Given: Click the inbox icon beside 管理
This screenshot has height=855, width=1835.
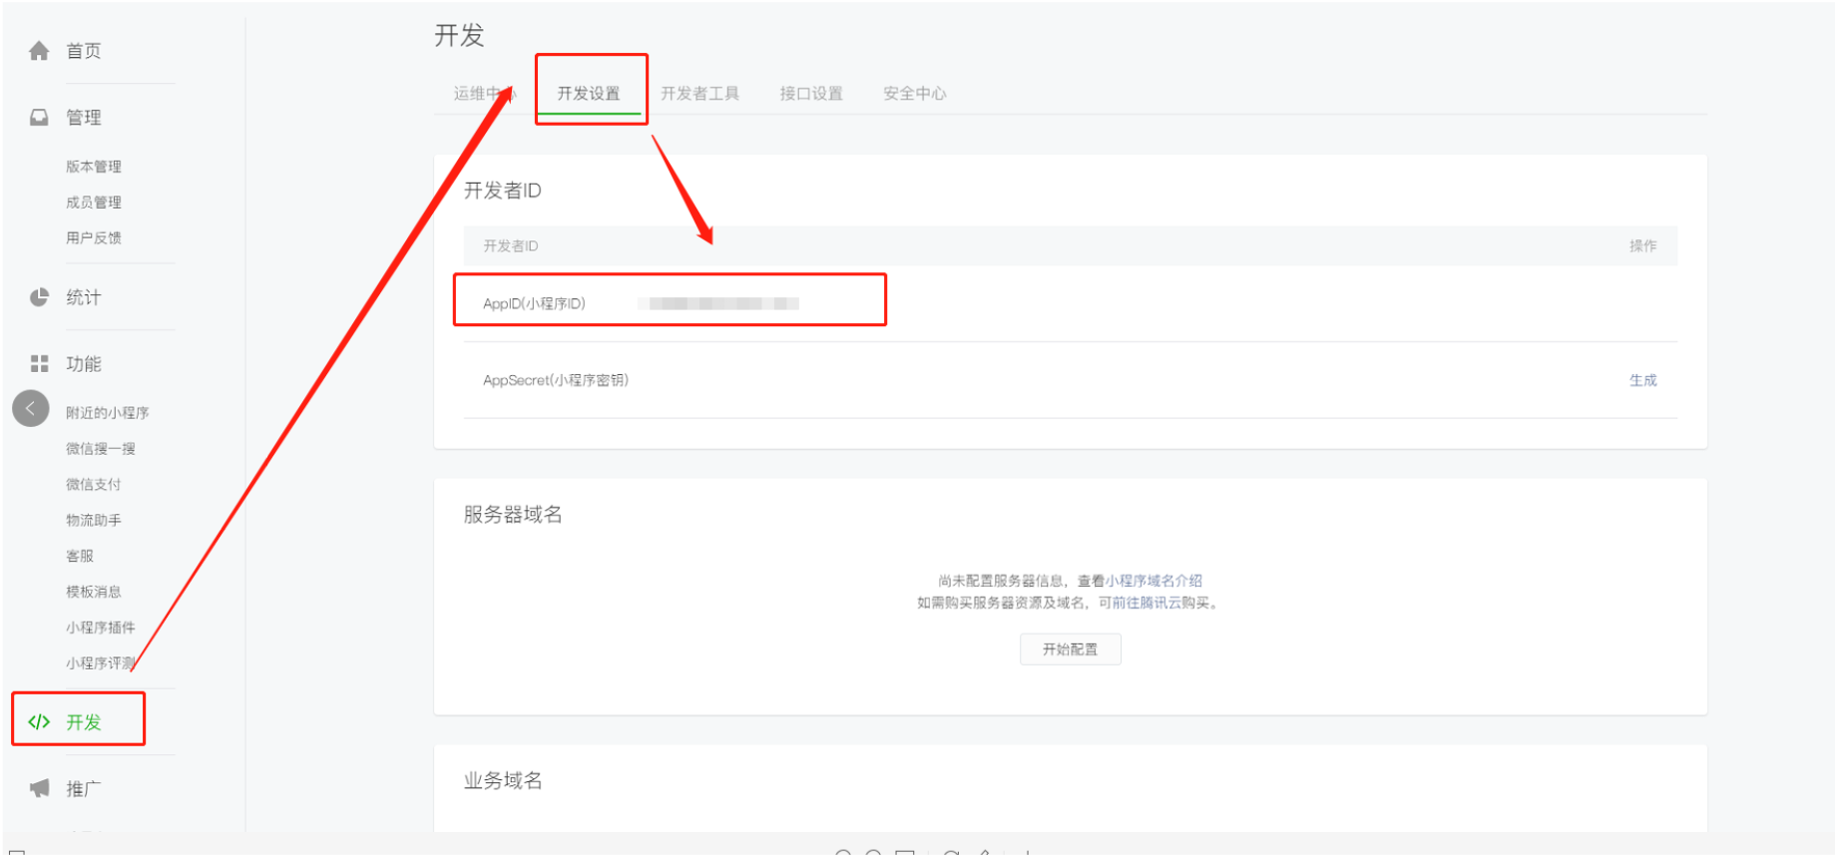Looking at the screenshot, I should [x=39, y=118].
